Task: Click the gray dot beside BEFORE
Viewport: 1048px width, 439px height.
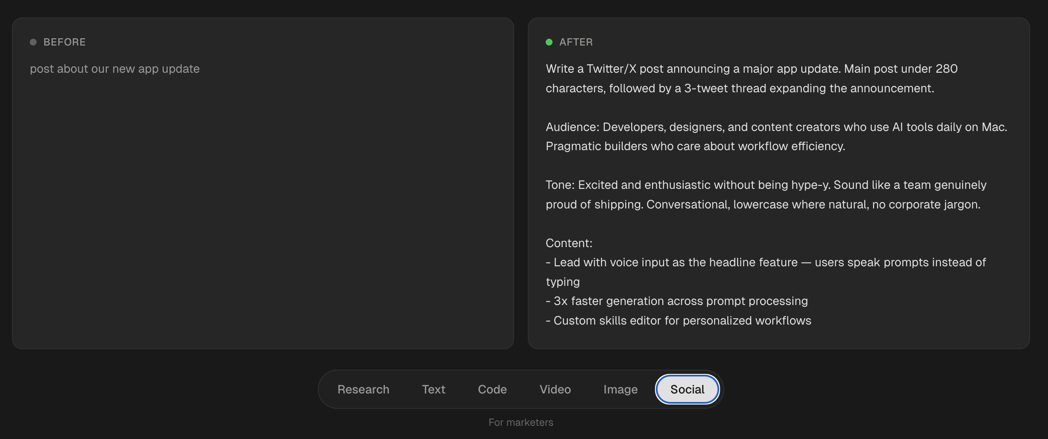Action: (x=33, y=42)
